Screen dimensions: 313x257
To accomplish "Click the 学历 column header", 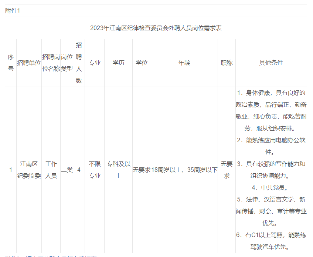I will point(118,63).
